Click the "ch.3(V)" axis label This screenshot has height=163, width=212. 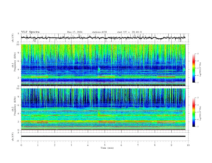tap(13, 137)
